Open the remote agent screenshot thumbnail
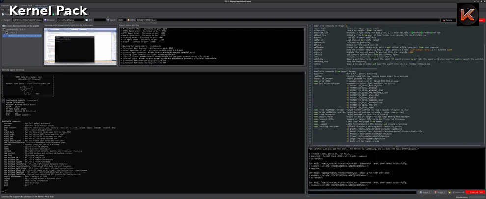Image resolution: width=486 pixels, height=199 pixels. point(81,46)
